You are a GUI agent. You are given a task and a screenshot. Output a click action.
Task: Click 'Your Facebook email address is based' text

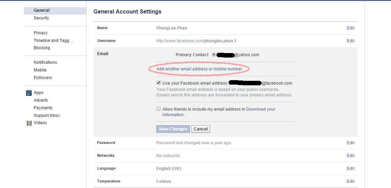[x=218, y=89]
